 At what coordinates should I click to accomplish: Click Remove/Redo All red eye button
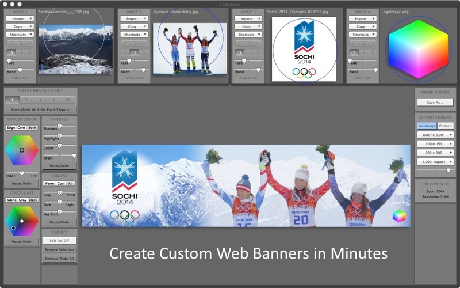tap(59, 259)
